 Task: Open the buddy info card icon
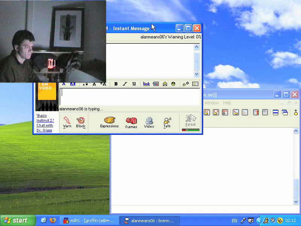pos(195,84)
